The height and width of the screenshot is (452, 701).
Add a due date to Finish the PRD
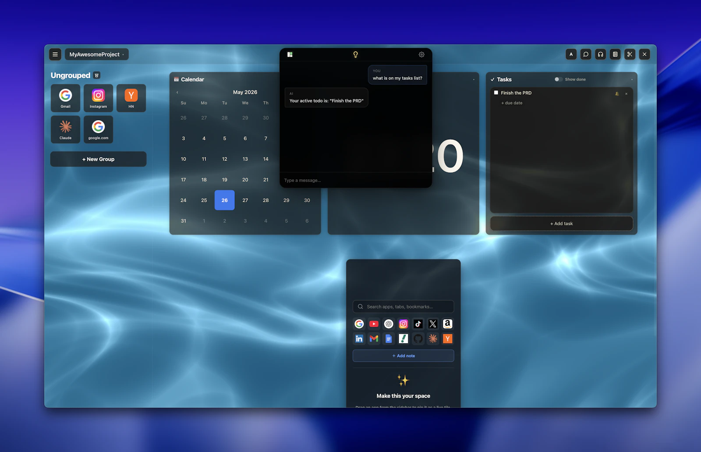512,103
